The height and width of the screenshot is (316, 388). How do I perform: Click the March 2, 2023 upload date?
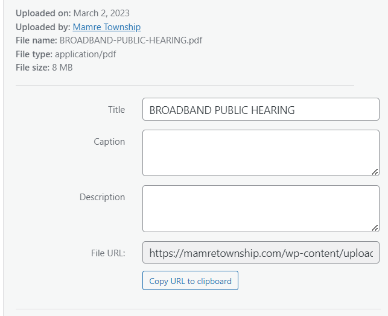(101, 13)
